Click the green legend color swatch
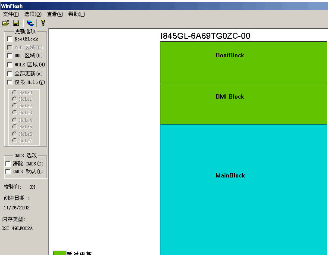Image resolution: width=328 pixels, height=255 pixels. (59, 253)
